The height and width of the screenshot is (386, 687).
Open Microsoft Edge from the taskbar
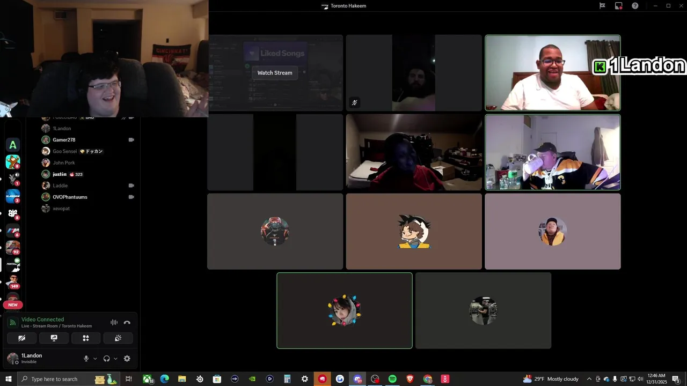coord(165,379)
